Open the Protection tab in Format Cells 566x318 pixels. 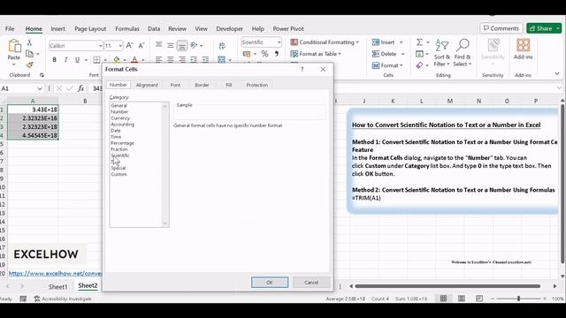coord(257,85)
